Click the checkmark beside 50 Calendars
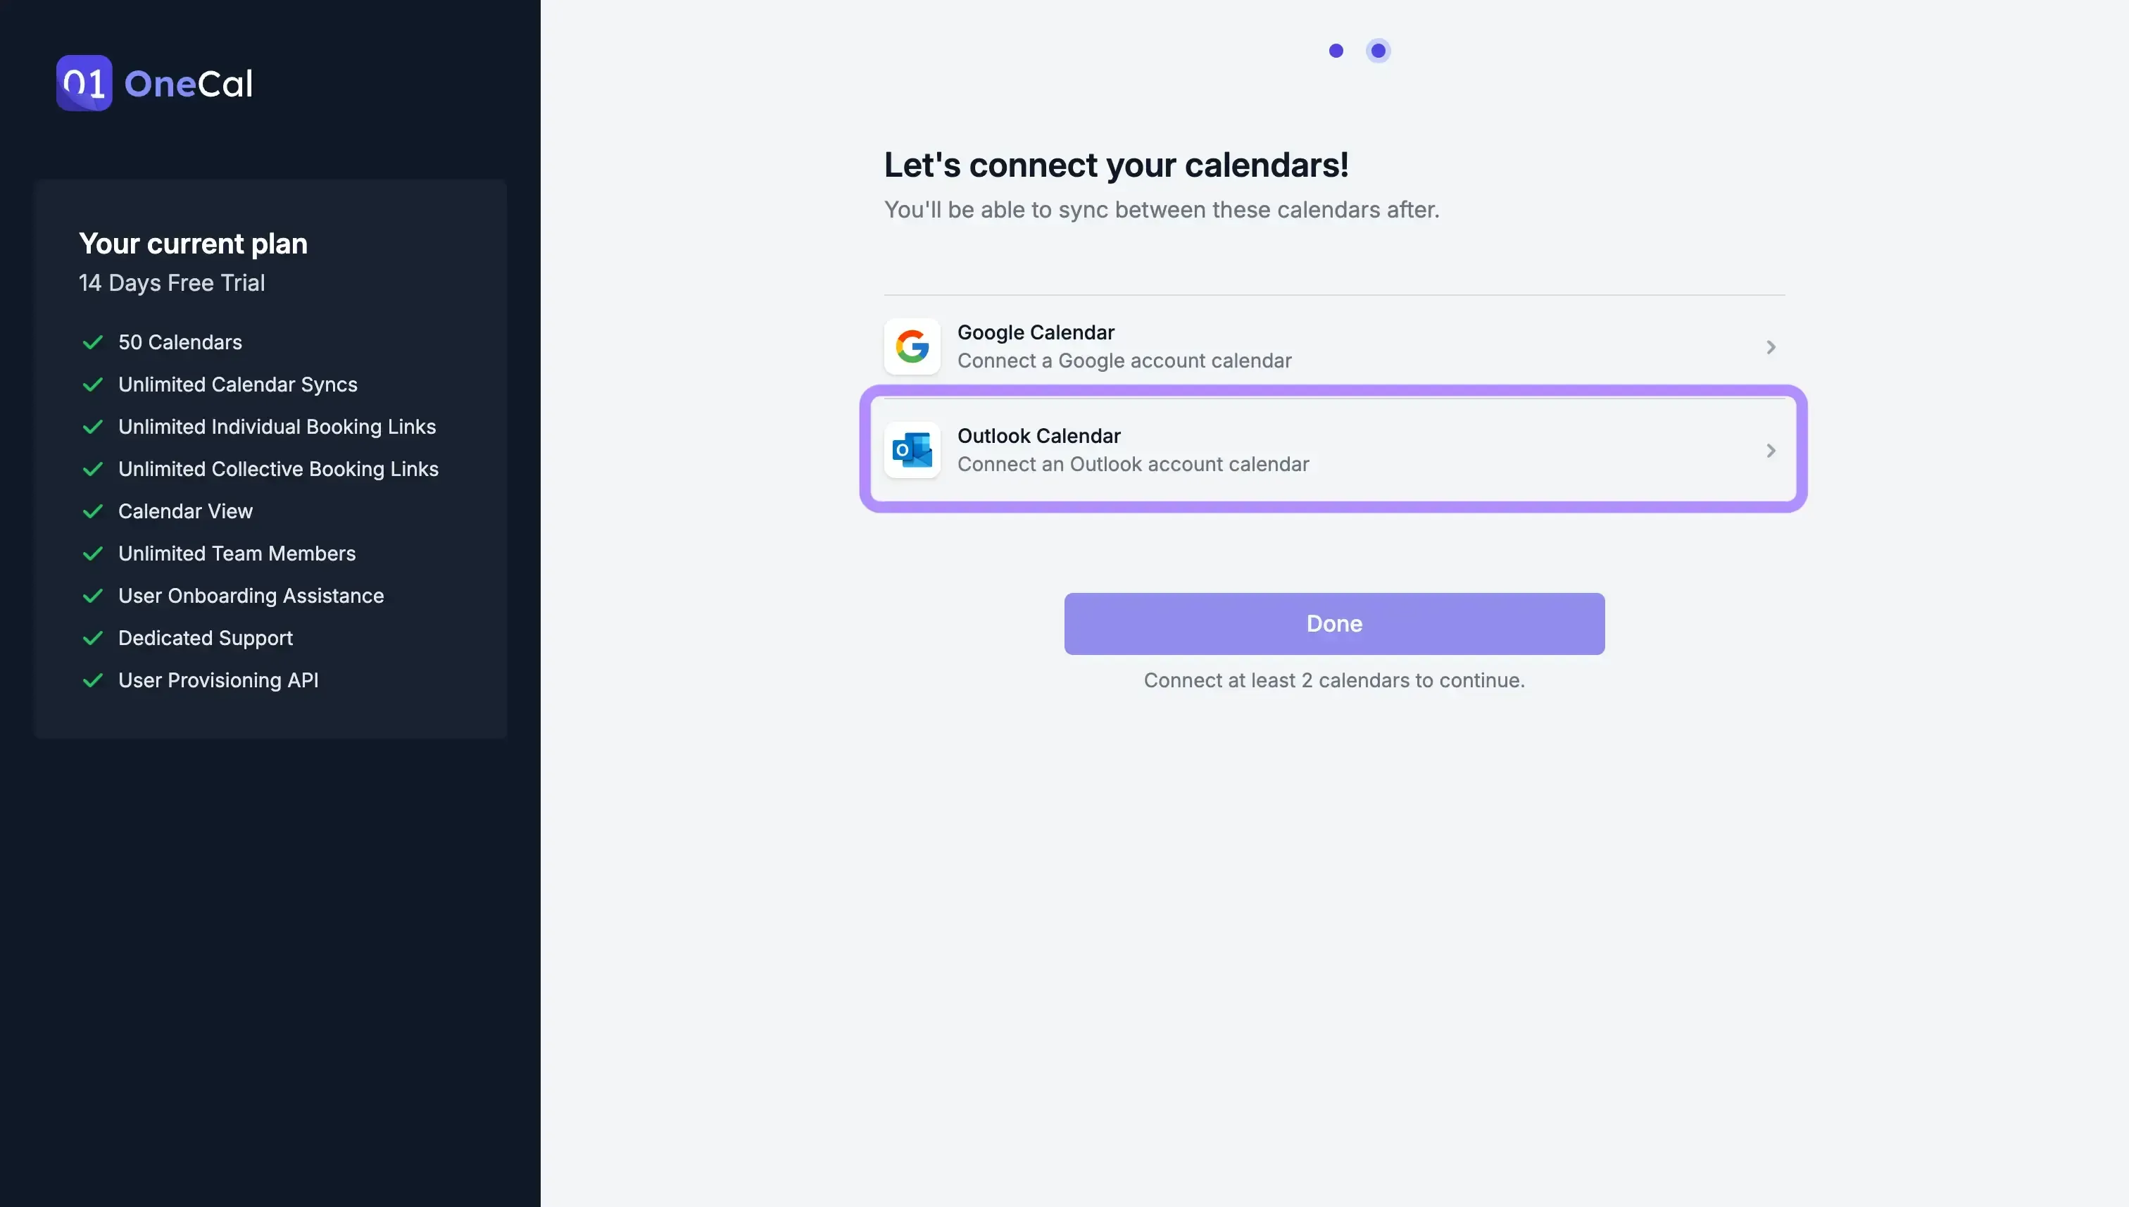Screen dimensions: 2129x1207 pyautogui.click(x=93, y=342)
